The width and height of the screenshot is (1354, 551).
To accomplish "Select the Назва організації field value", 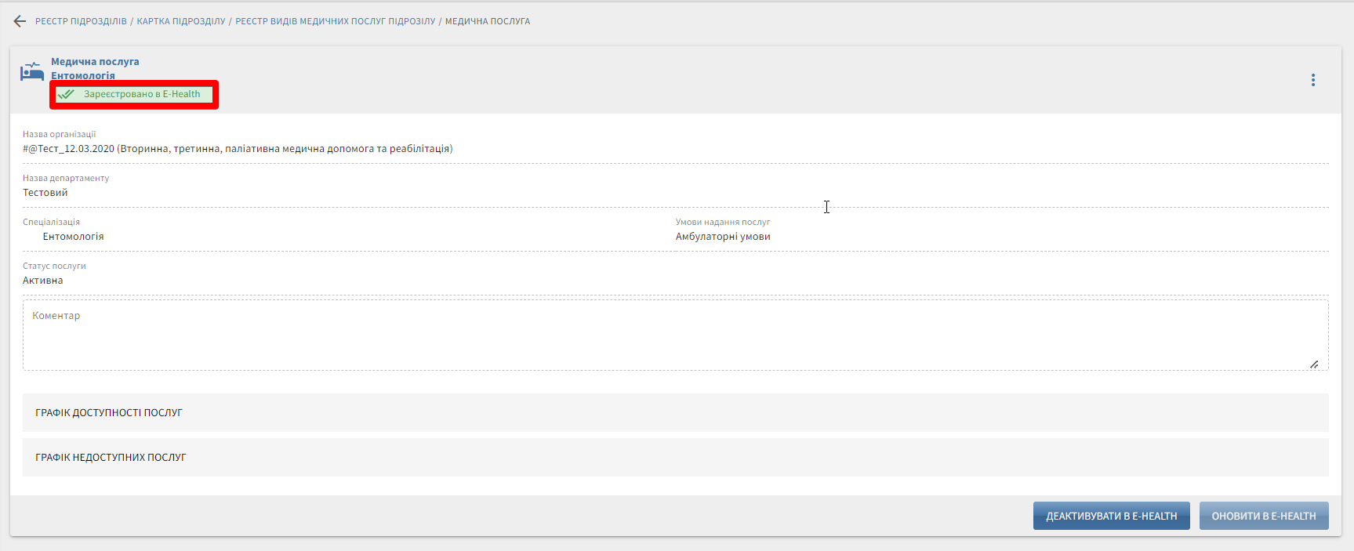I will pyautogui.click(x=238, y=149).
